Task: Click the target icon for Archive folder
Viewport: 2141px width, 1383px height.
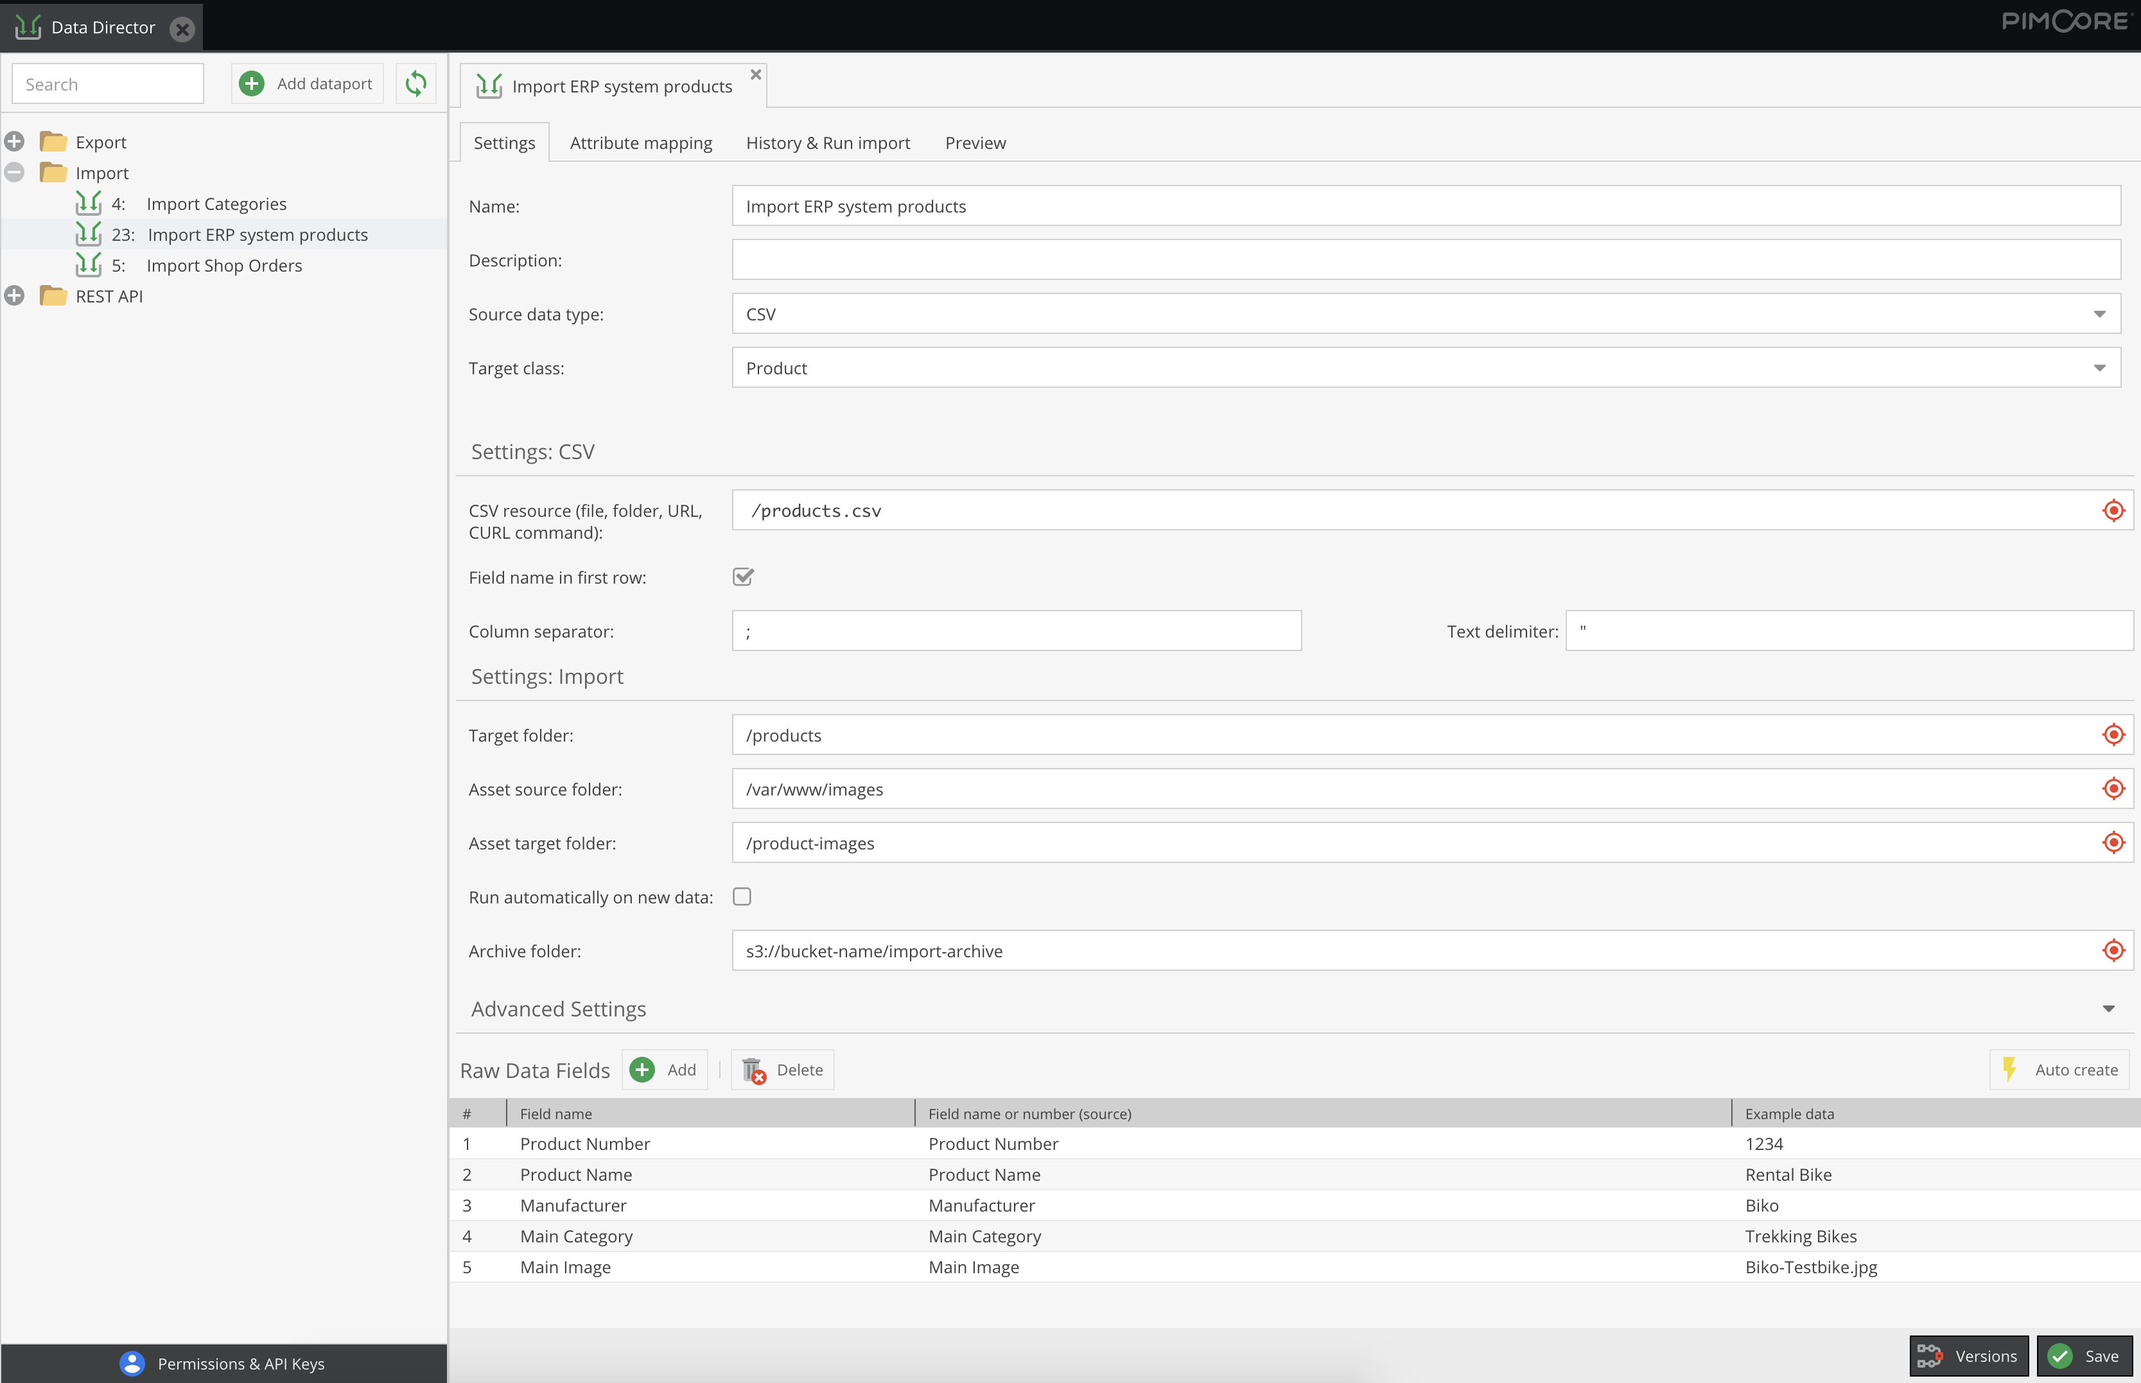Action: pyautogui.click(x=2113, y=950)
